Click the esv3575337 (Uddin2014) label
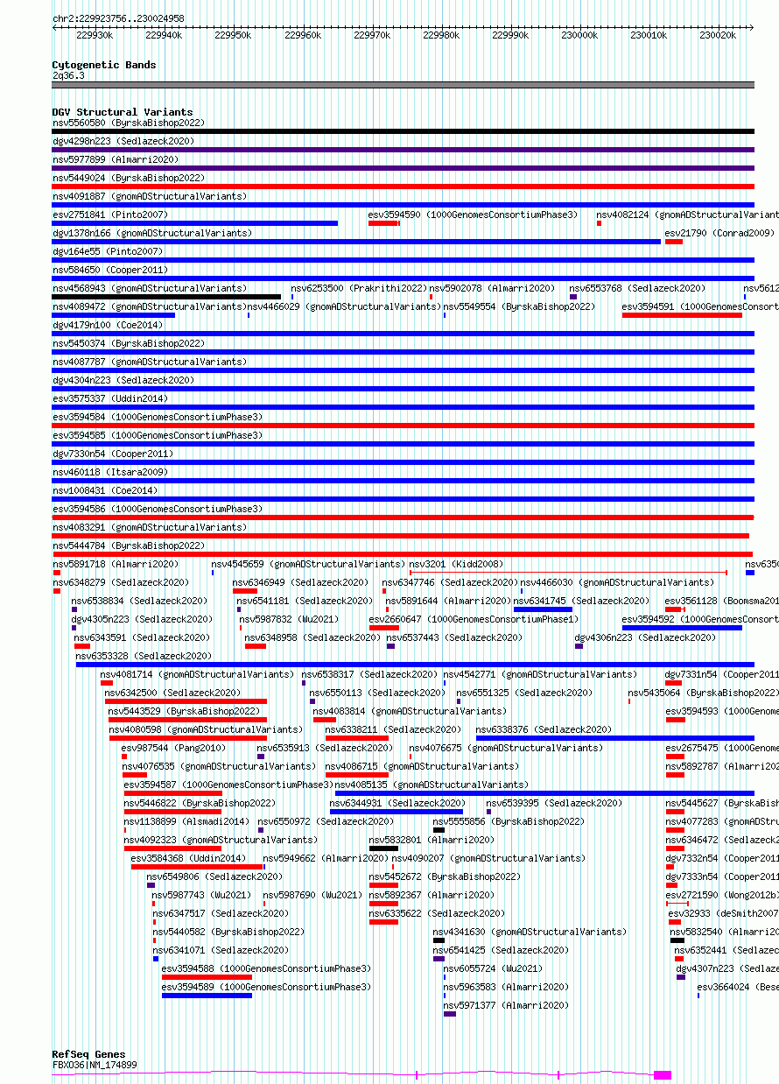Image resolution: width=779 pixels, height=1084 pixels. 110,398
